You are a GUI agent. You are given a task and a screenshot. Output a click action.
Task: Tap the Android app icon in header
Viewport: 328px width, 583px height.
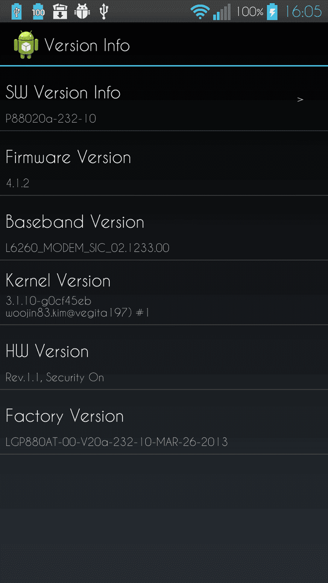(x=26, y=45)
